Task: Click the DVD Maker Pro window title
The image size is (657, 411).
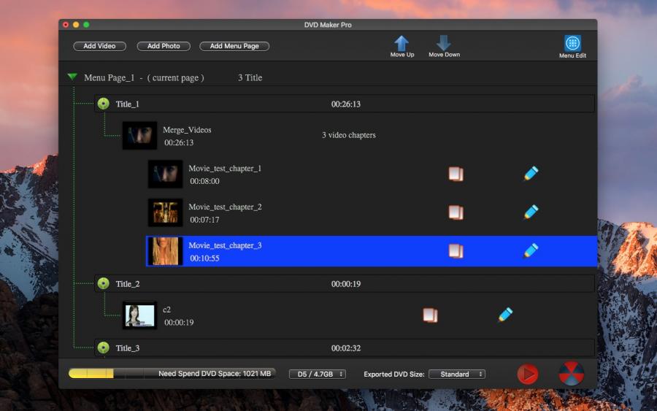Action: (328, 25)
